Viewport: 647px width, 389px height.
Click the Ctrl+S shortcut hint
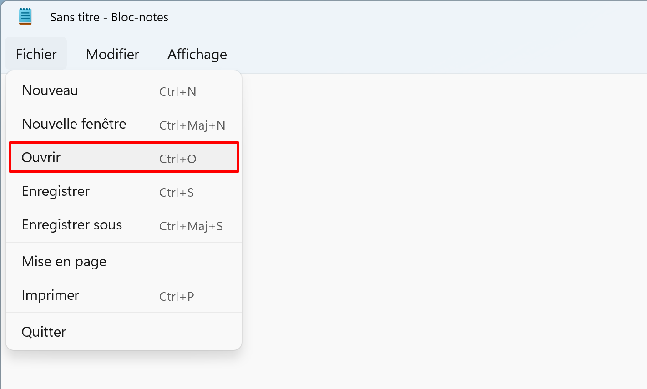pyautogui.click(x=177, y=193)
